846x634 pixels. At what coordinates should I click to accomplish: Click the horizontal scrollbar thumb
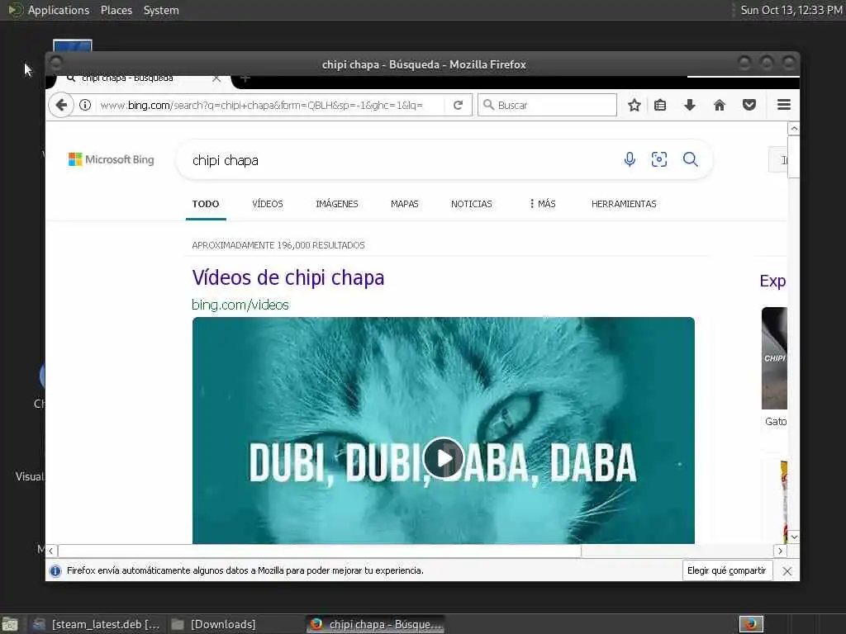coord(320,551)
